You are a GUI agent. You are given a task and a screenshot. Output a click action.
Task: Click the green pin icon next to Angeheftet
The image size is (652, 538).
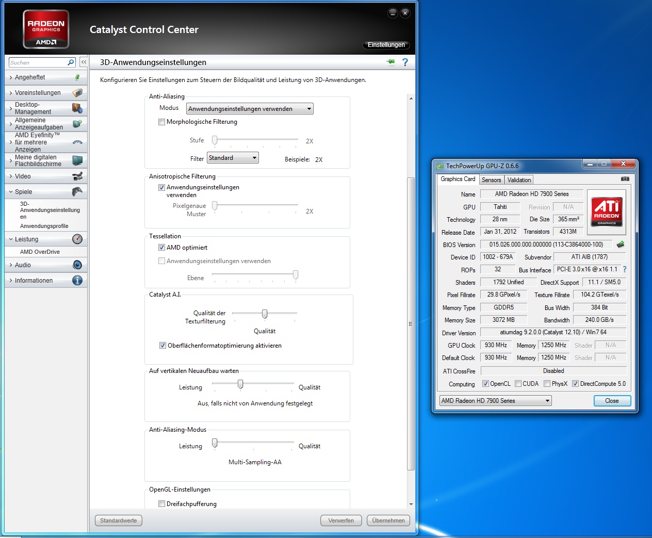(77, 77)
